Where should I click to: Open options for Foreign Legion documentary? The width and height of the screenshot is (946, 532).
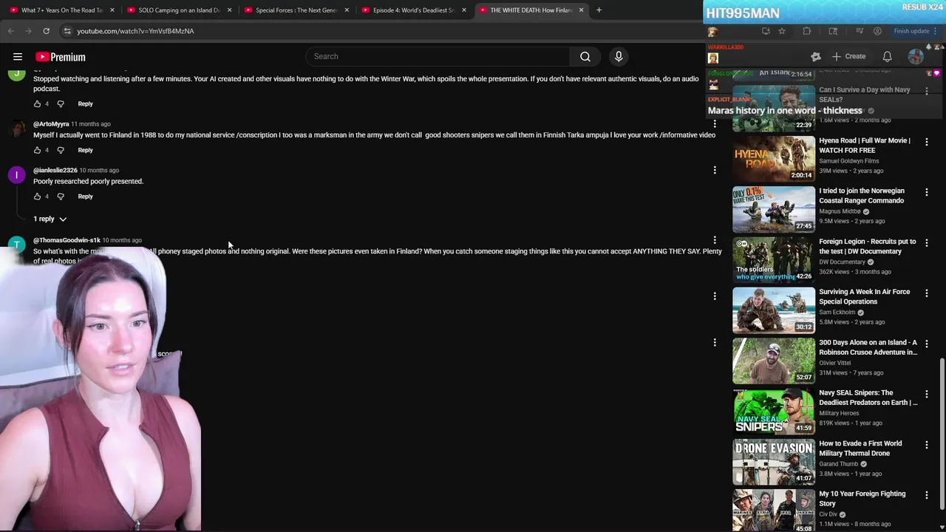click(x=926, y=242)
